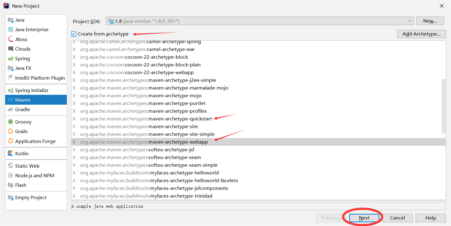Viewport: 451px width, 226px height.
Task: Select the cocoon-22-archetype-webapp row
Action: click(258, 73)
